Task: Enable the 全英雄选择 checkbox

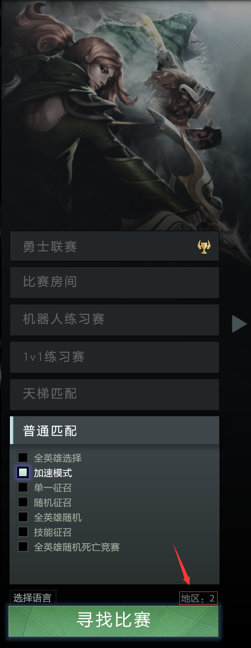Action: 23,458
